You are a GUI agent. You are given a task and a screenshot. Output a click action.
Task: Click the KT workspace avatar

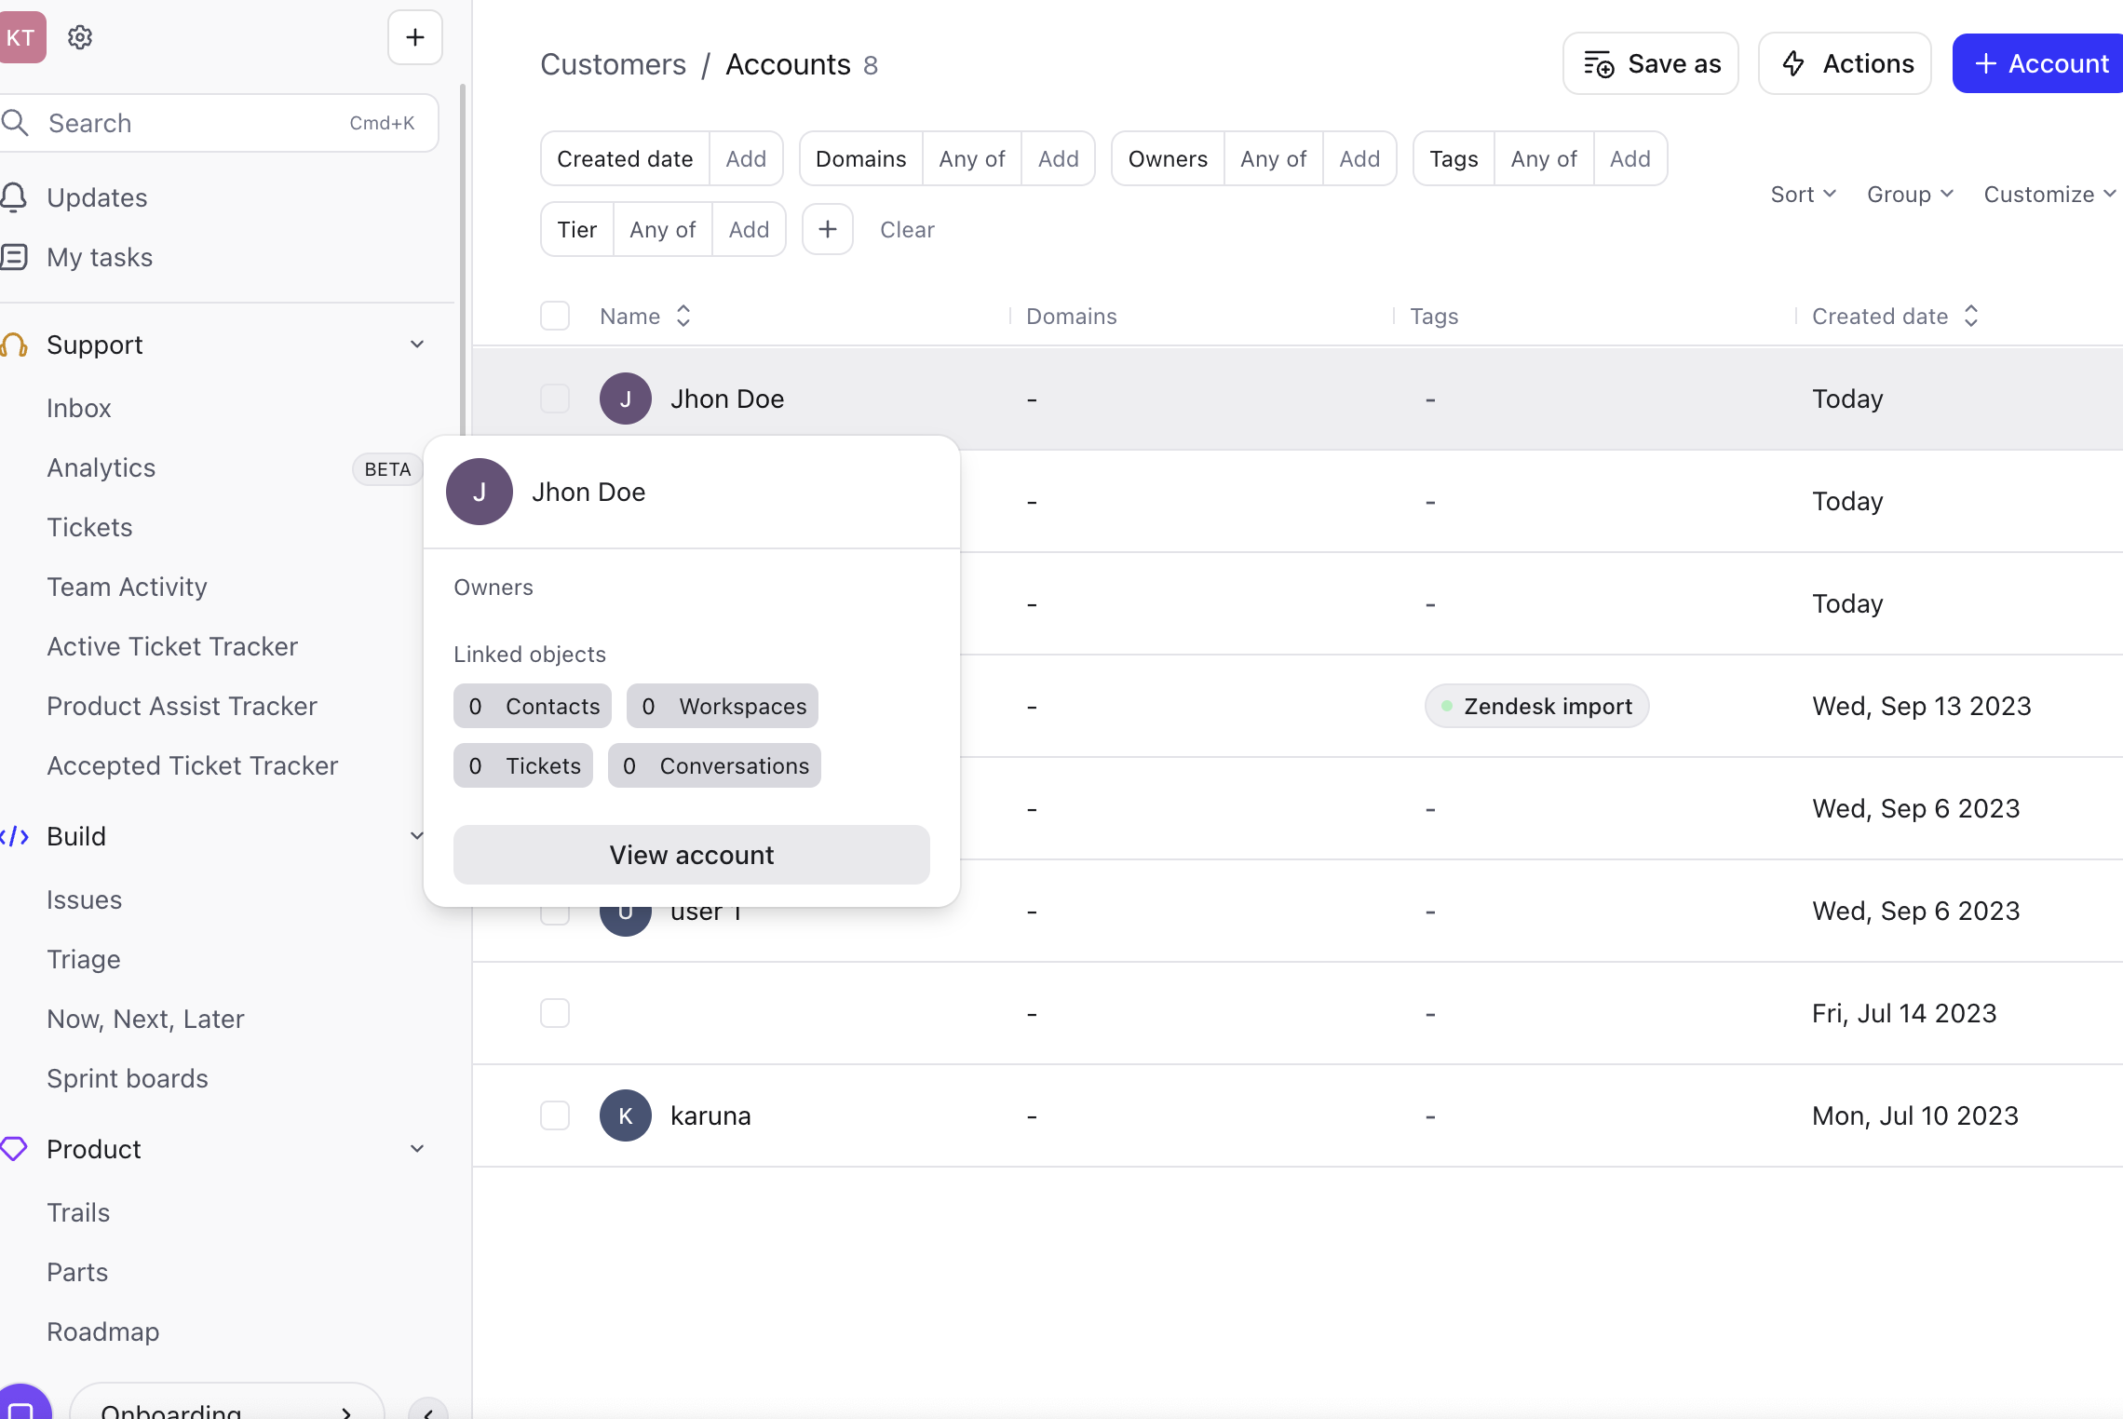click(22, 37)
